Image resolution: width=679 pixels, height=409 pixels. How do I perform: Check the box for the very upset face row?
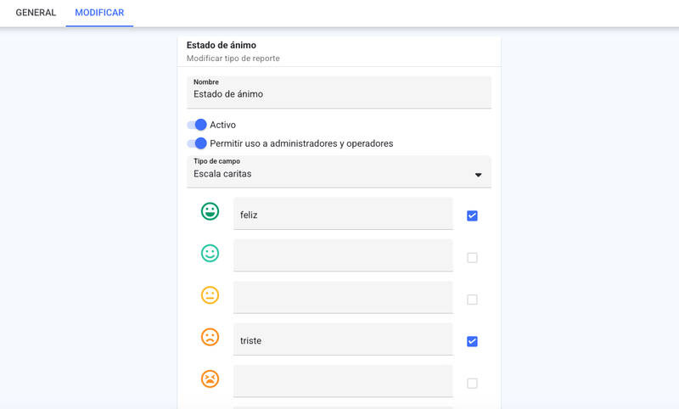click(x=472, y=384)
